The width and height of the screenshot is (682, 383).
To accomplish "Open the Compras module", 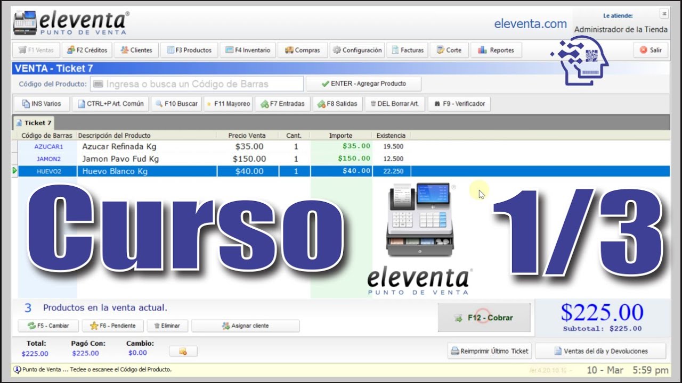I will (302, 50).
